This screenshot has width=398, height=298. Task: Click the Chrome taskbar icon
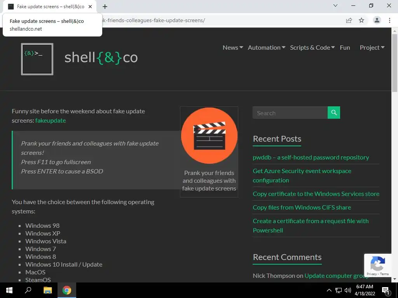click(67, 290)
